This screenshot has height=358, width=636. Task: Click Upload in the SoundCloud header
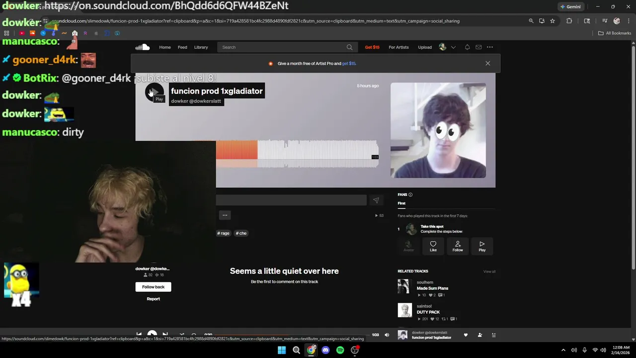point(425,47)
